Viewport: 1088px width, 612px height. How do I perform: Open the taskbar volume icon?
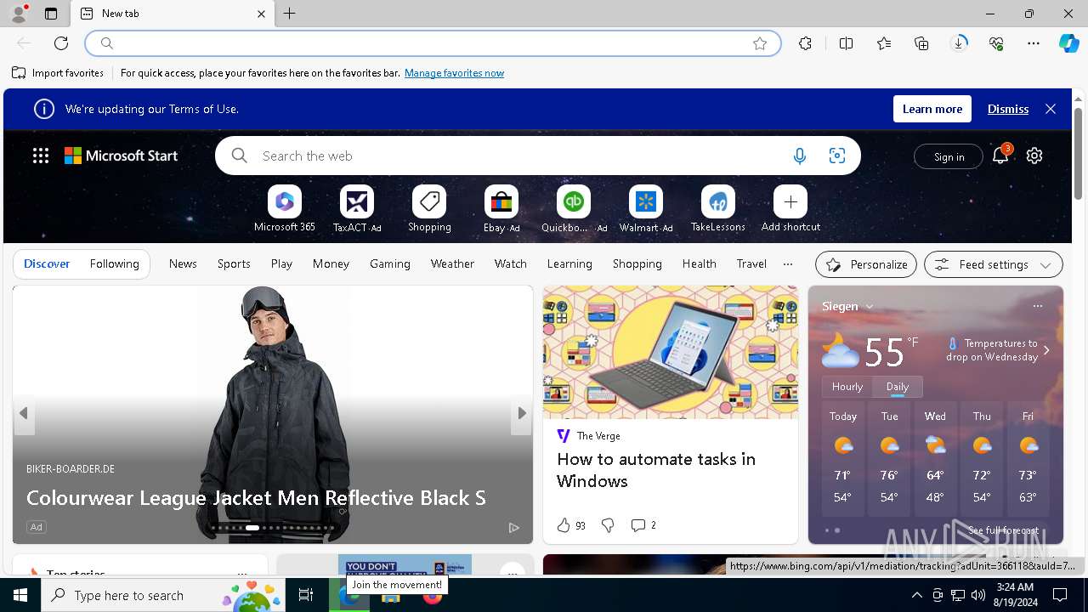coord(977,595)
